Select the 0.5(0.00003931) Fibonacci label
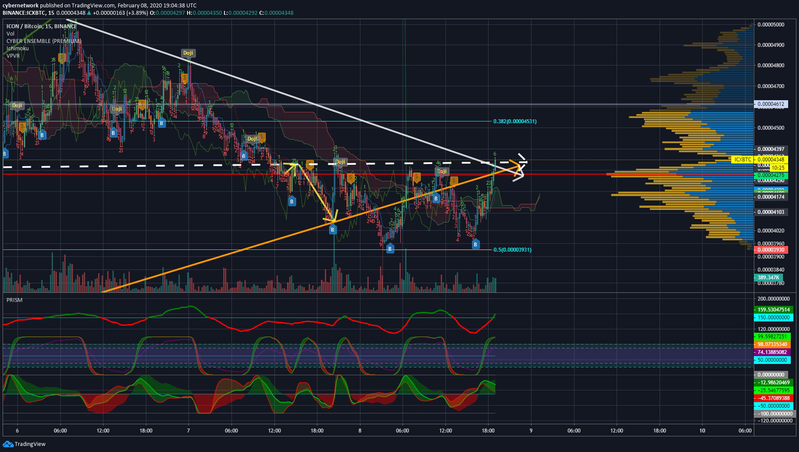799x452 pixels. pos(512,250)
